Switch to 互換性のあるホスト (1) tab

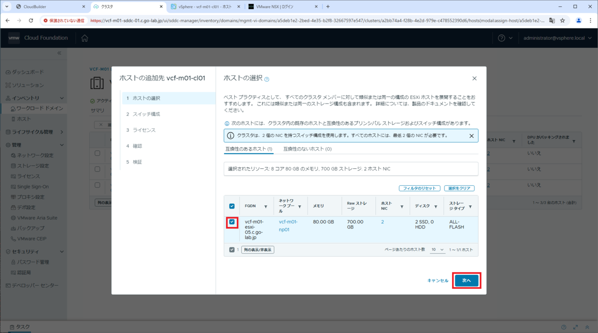249,149
